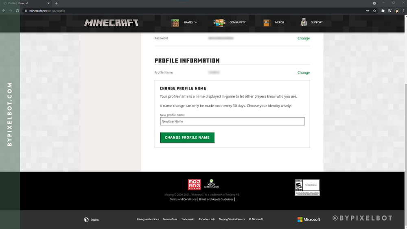Click the browser forward arrow
Screen dimensions: 407x229
[11, 11]
